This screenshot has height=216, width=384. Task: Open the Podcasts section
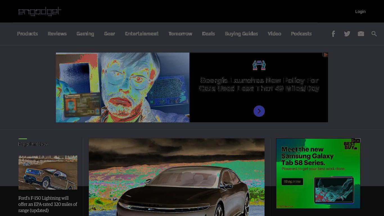tap(301, 34)
